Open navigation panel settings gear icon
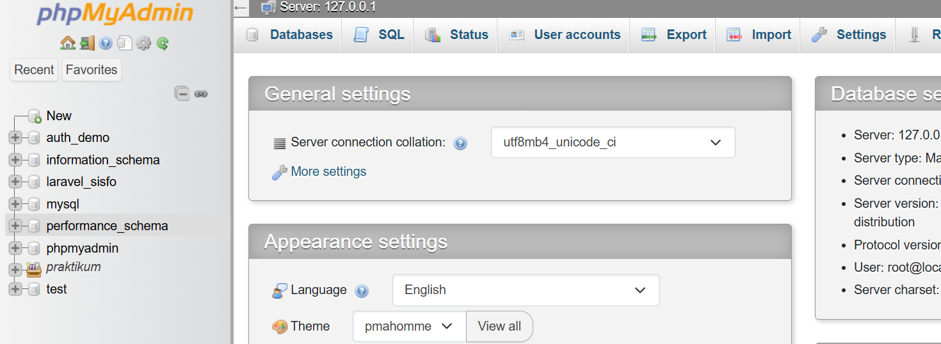The height and width of the screenshot is (344, 941). 144,43
